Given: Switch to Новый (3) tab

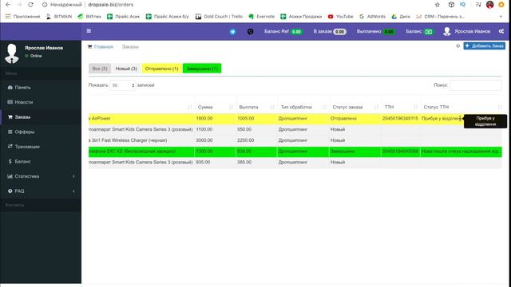Looking at the screenshot, I should (126, 69).
